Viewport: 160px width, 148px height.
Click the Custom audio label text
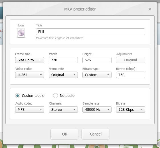point(33,96)
